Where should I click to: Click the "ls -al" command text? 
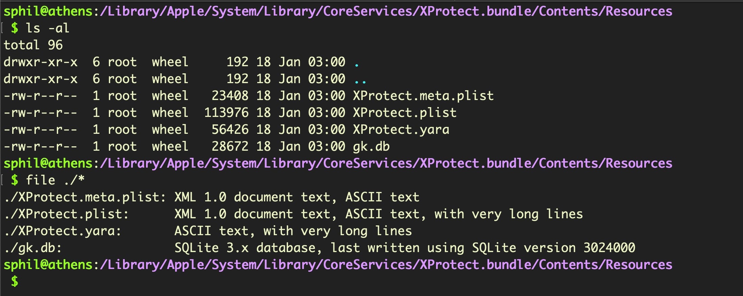(47, 28)
